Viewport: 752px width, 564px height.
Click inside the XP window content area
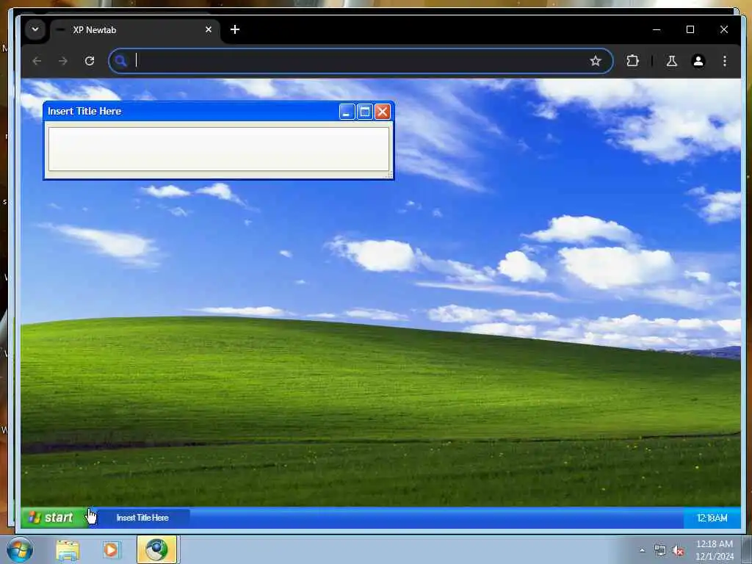(x=219, y=148)
